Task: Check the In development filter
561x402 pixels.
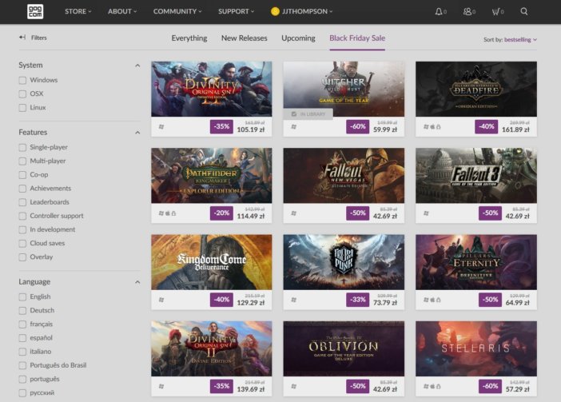Action: [22, 229]
